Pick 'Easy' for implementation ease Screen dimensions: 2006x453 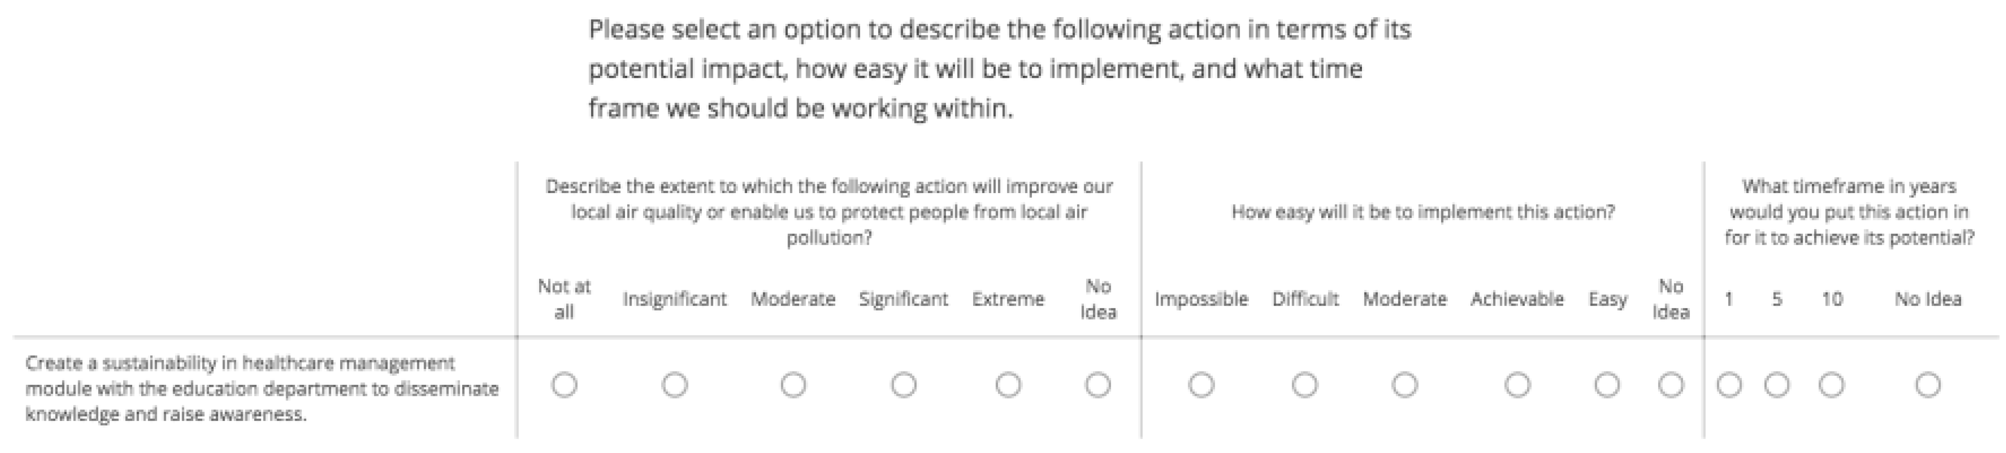click(x=1607, y=384)
